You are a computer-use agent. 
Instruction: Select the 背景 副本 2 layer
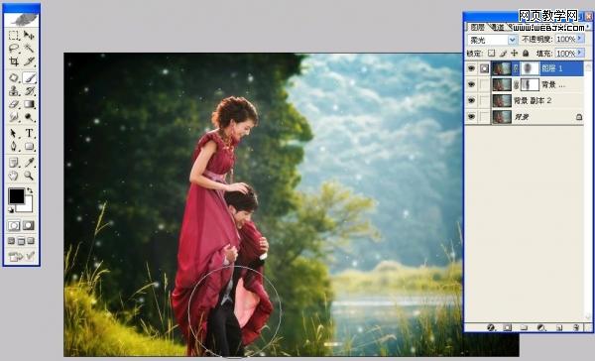pos(536,100)
